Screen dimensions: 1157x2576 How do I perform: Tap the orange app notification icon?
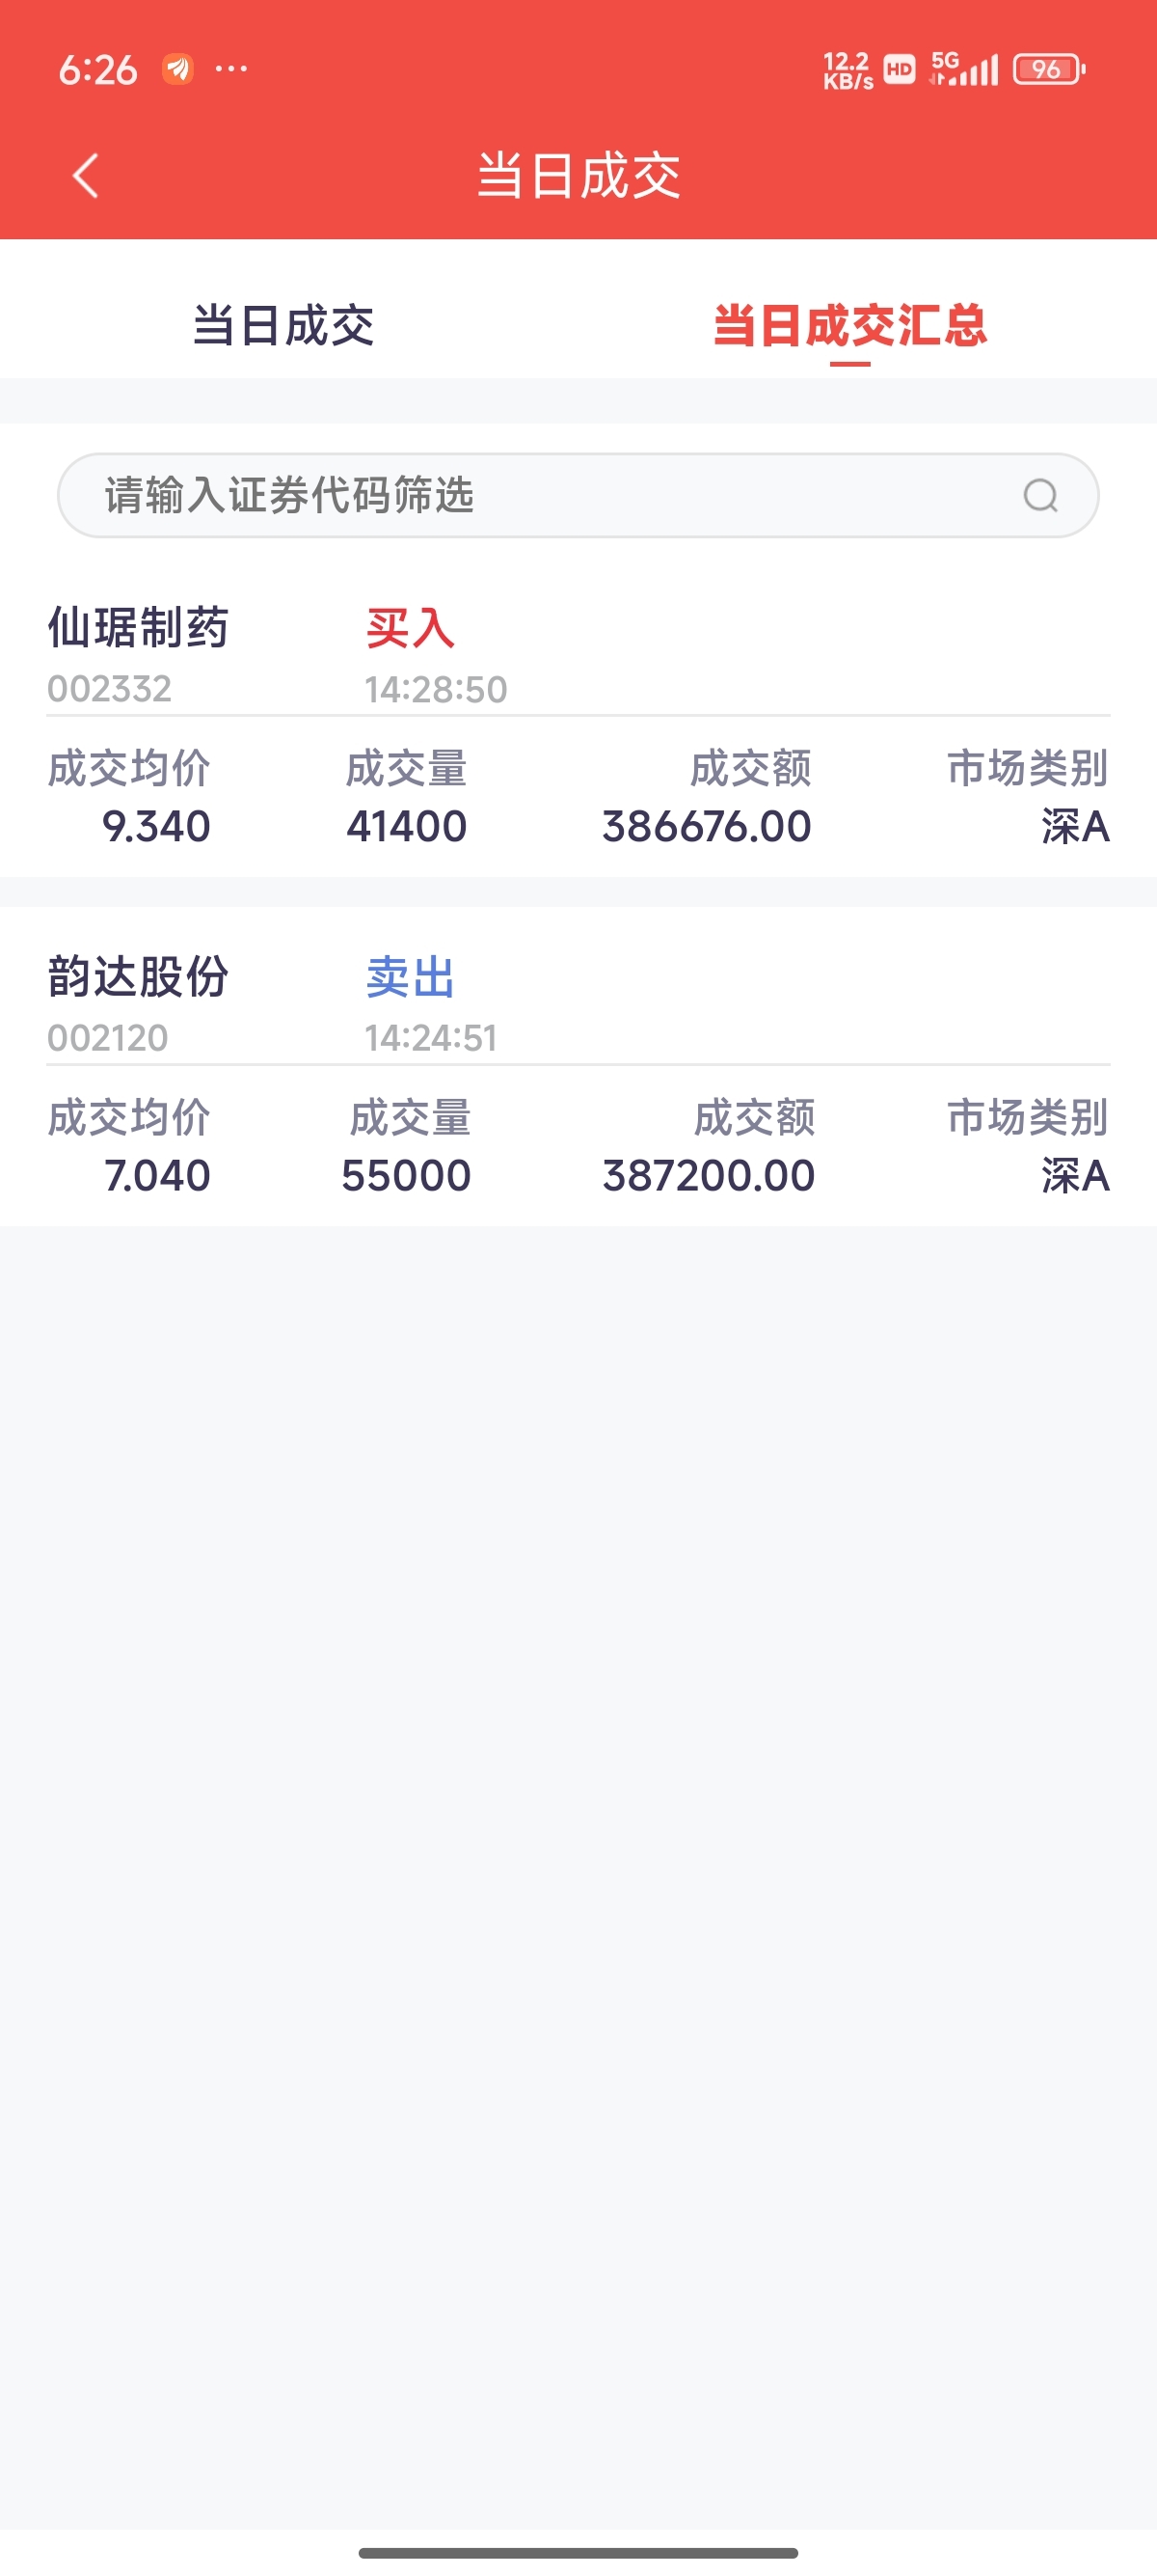[x=177, y=69]
